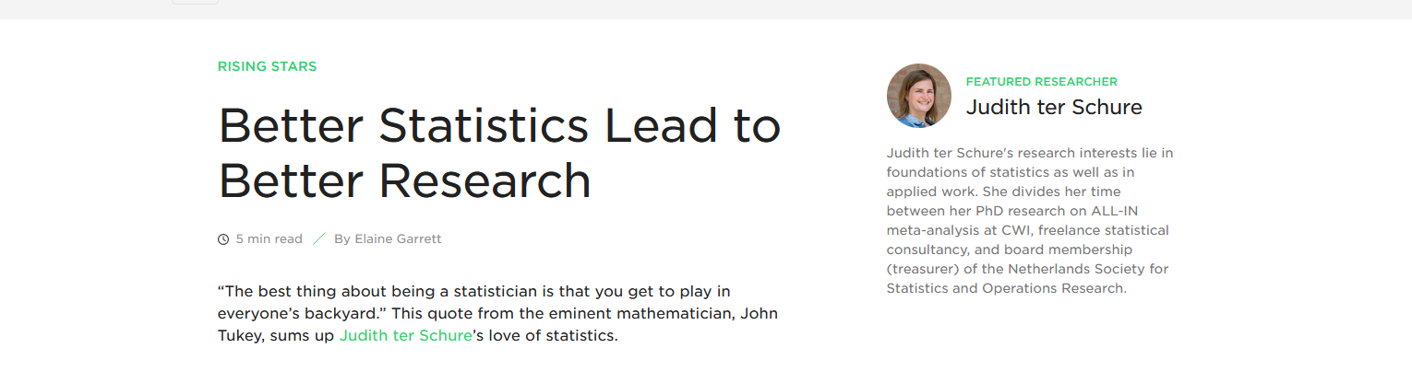This screenshot has height=383, width=1412.
Task: Open the RISING STARS category link
Action: [x=267, y=66]
